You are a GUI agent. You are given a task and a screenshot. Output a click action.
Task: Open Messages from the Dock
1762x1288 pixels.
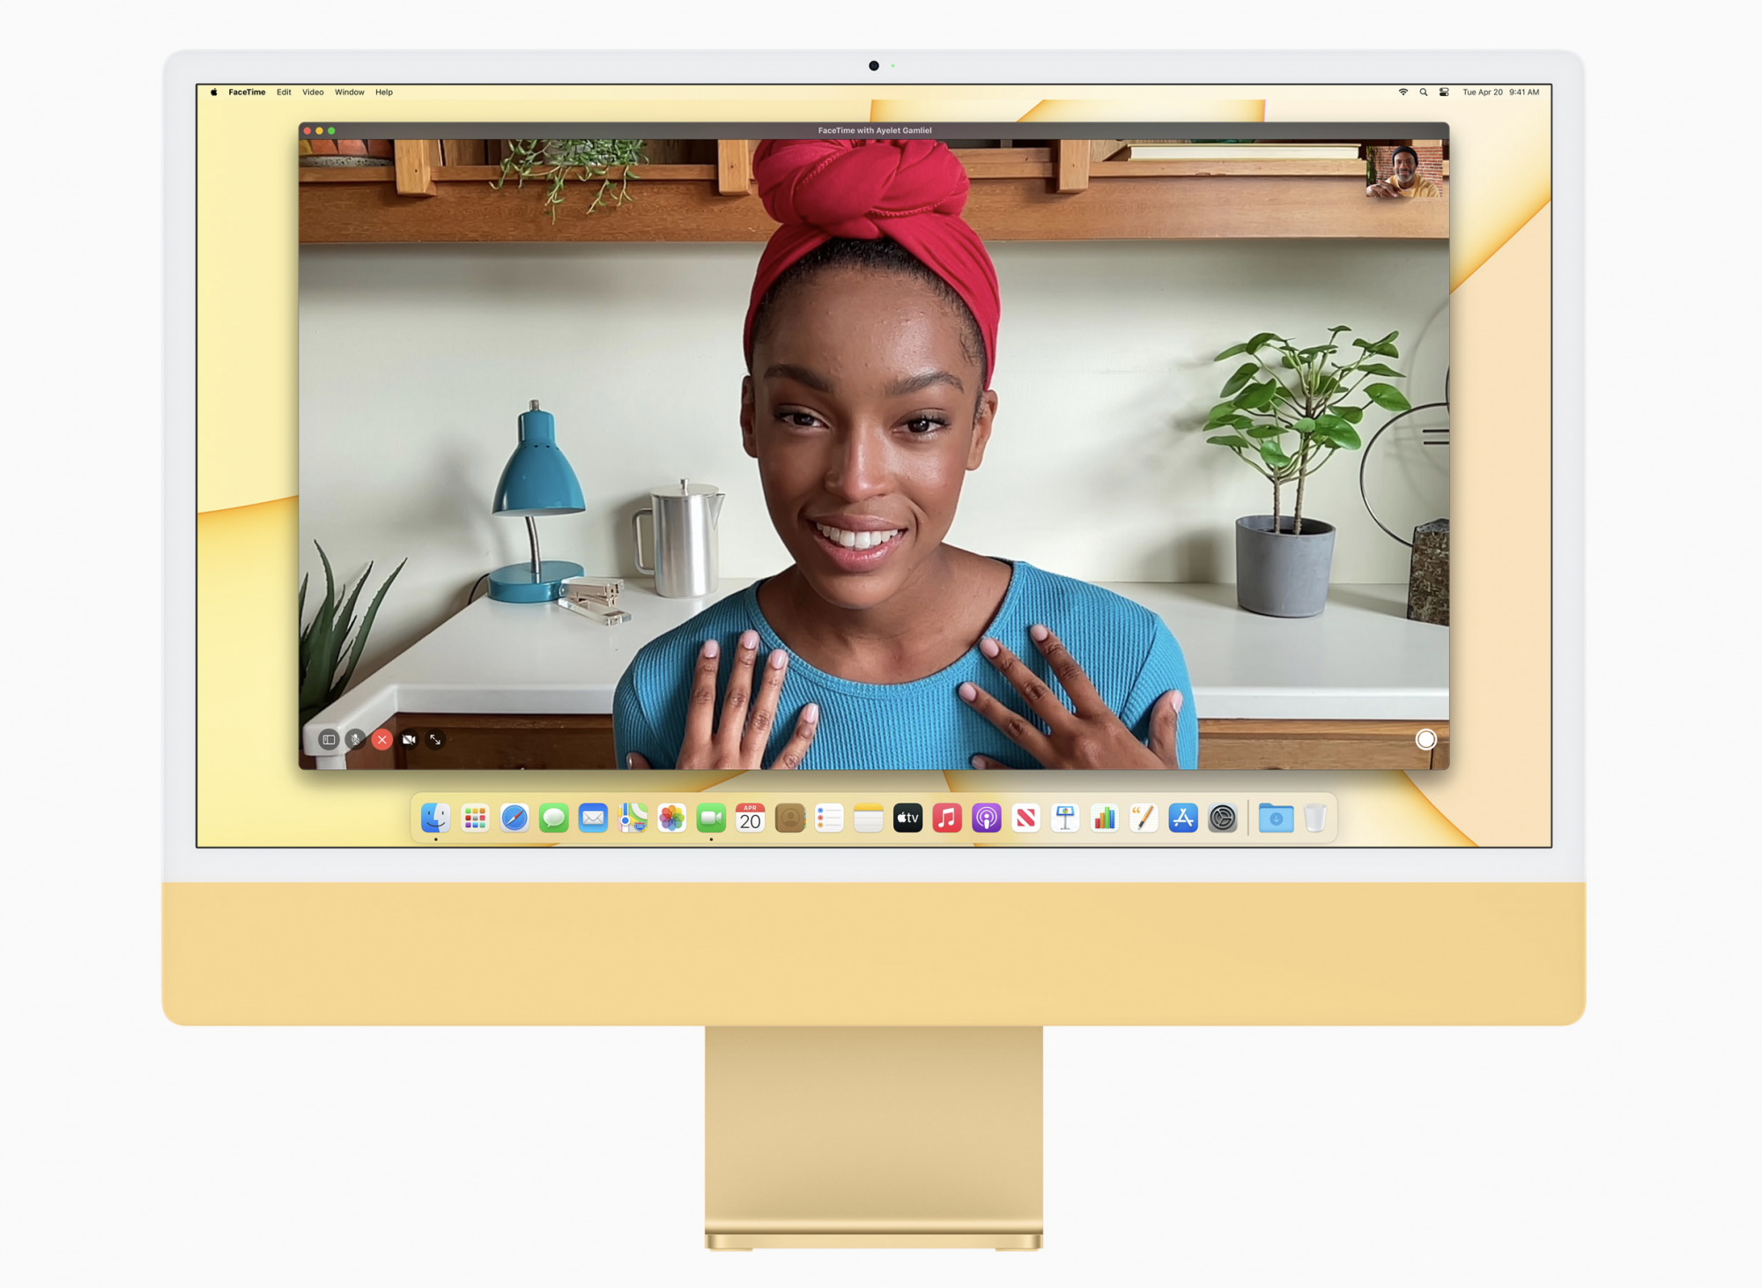553,818
